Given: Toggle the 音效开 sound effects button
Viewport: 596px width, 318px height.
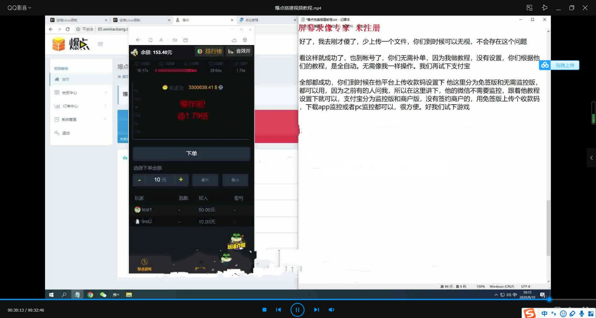Looking at the screenshot, I should [240, 51].
